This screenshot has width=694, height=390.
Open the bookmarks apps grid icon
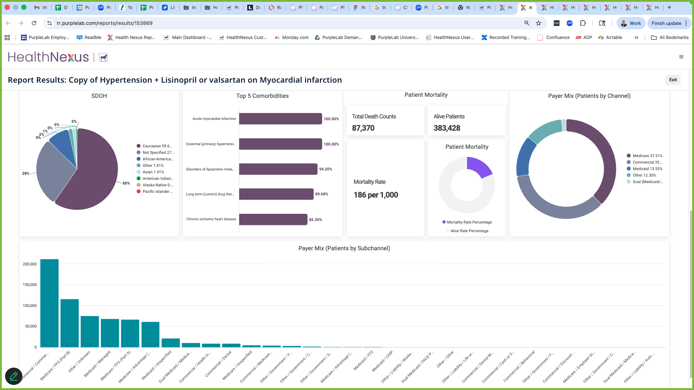tap(7, 38)
